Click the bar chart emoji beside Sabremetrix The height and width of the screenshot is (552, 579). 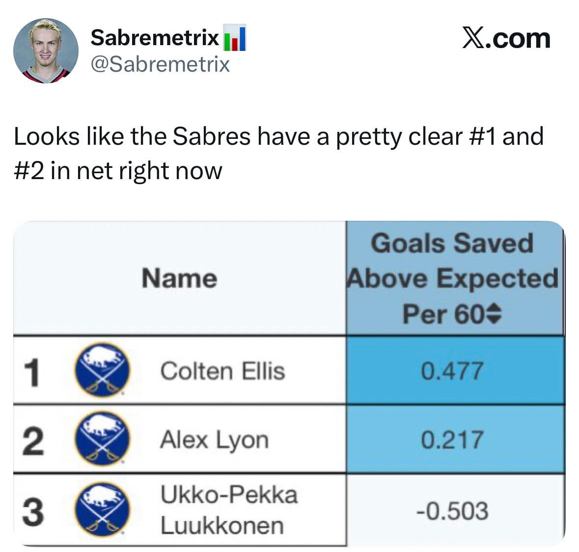pyautogui.click(x=235, y=38)
